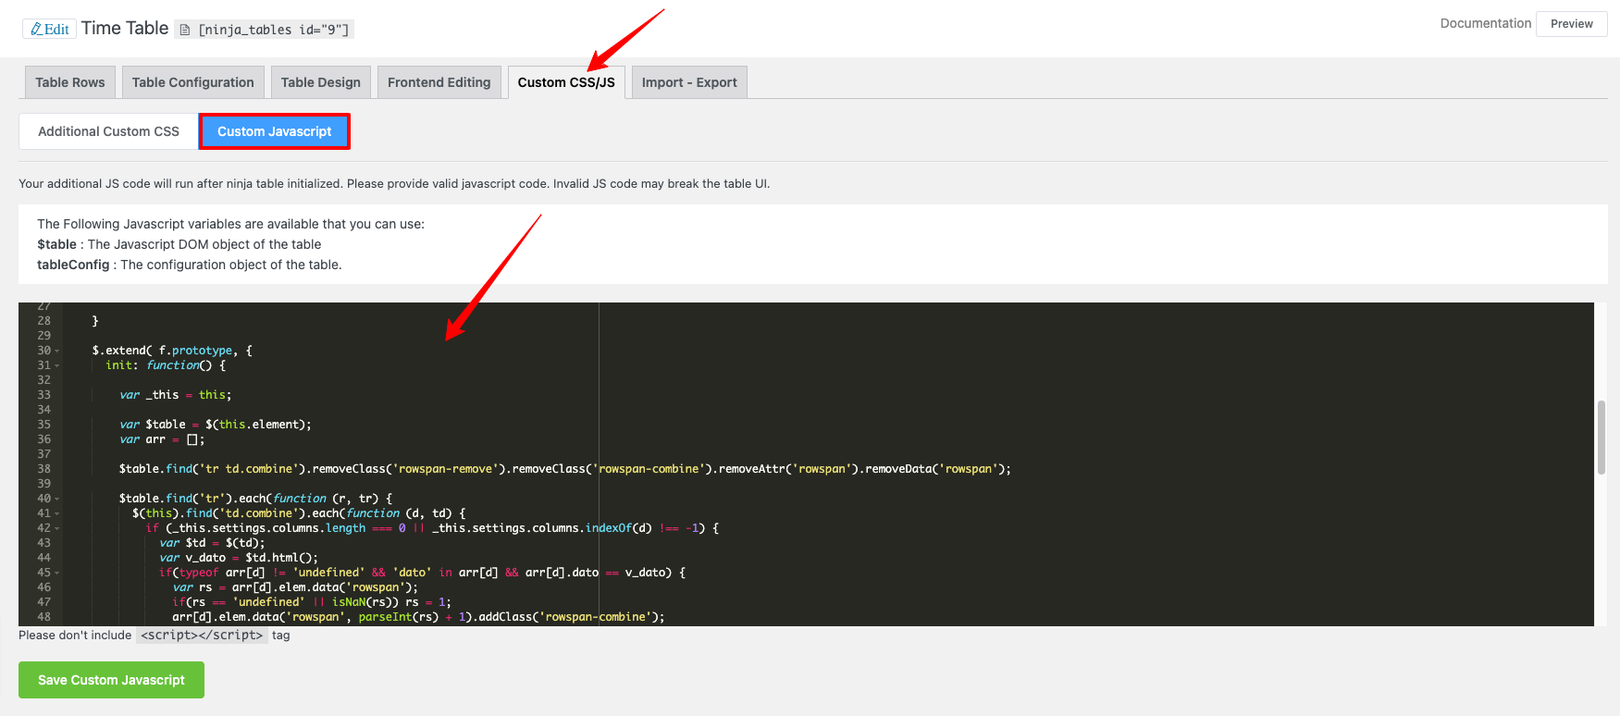Switch to the Table Rows tab

coord(70,82)
